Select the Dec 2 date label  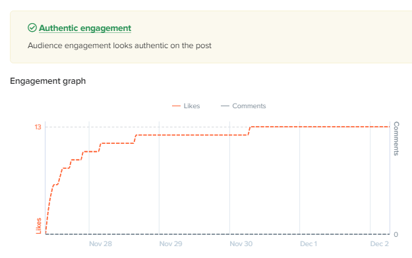[x=379, y=243]
